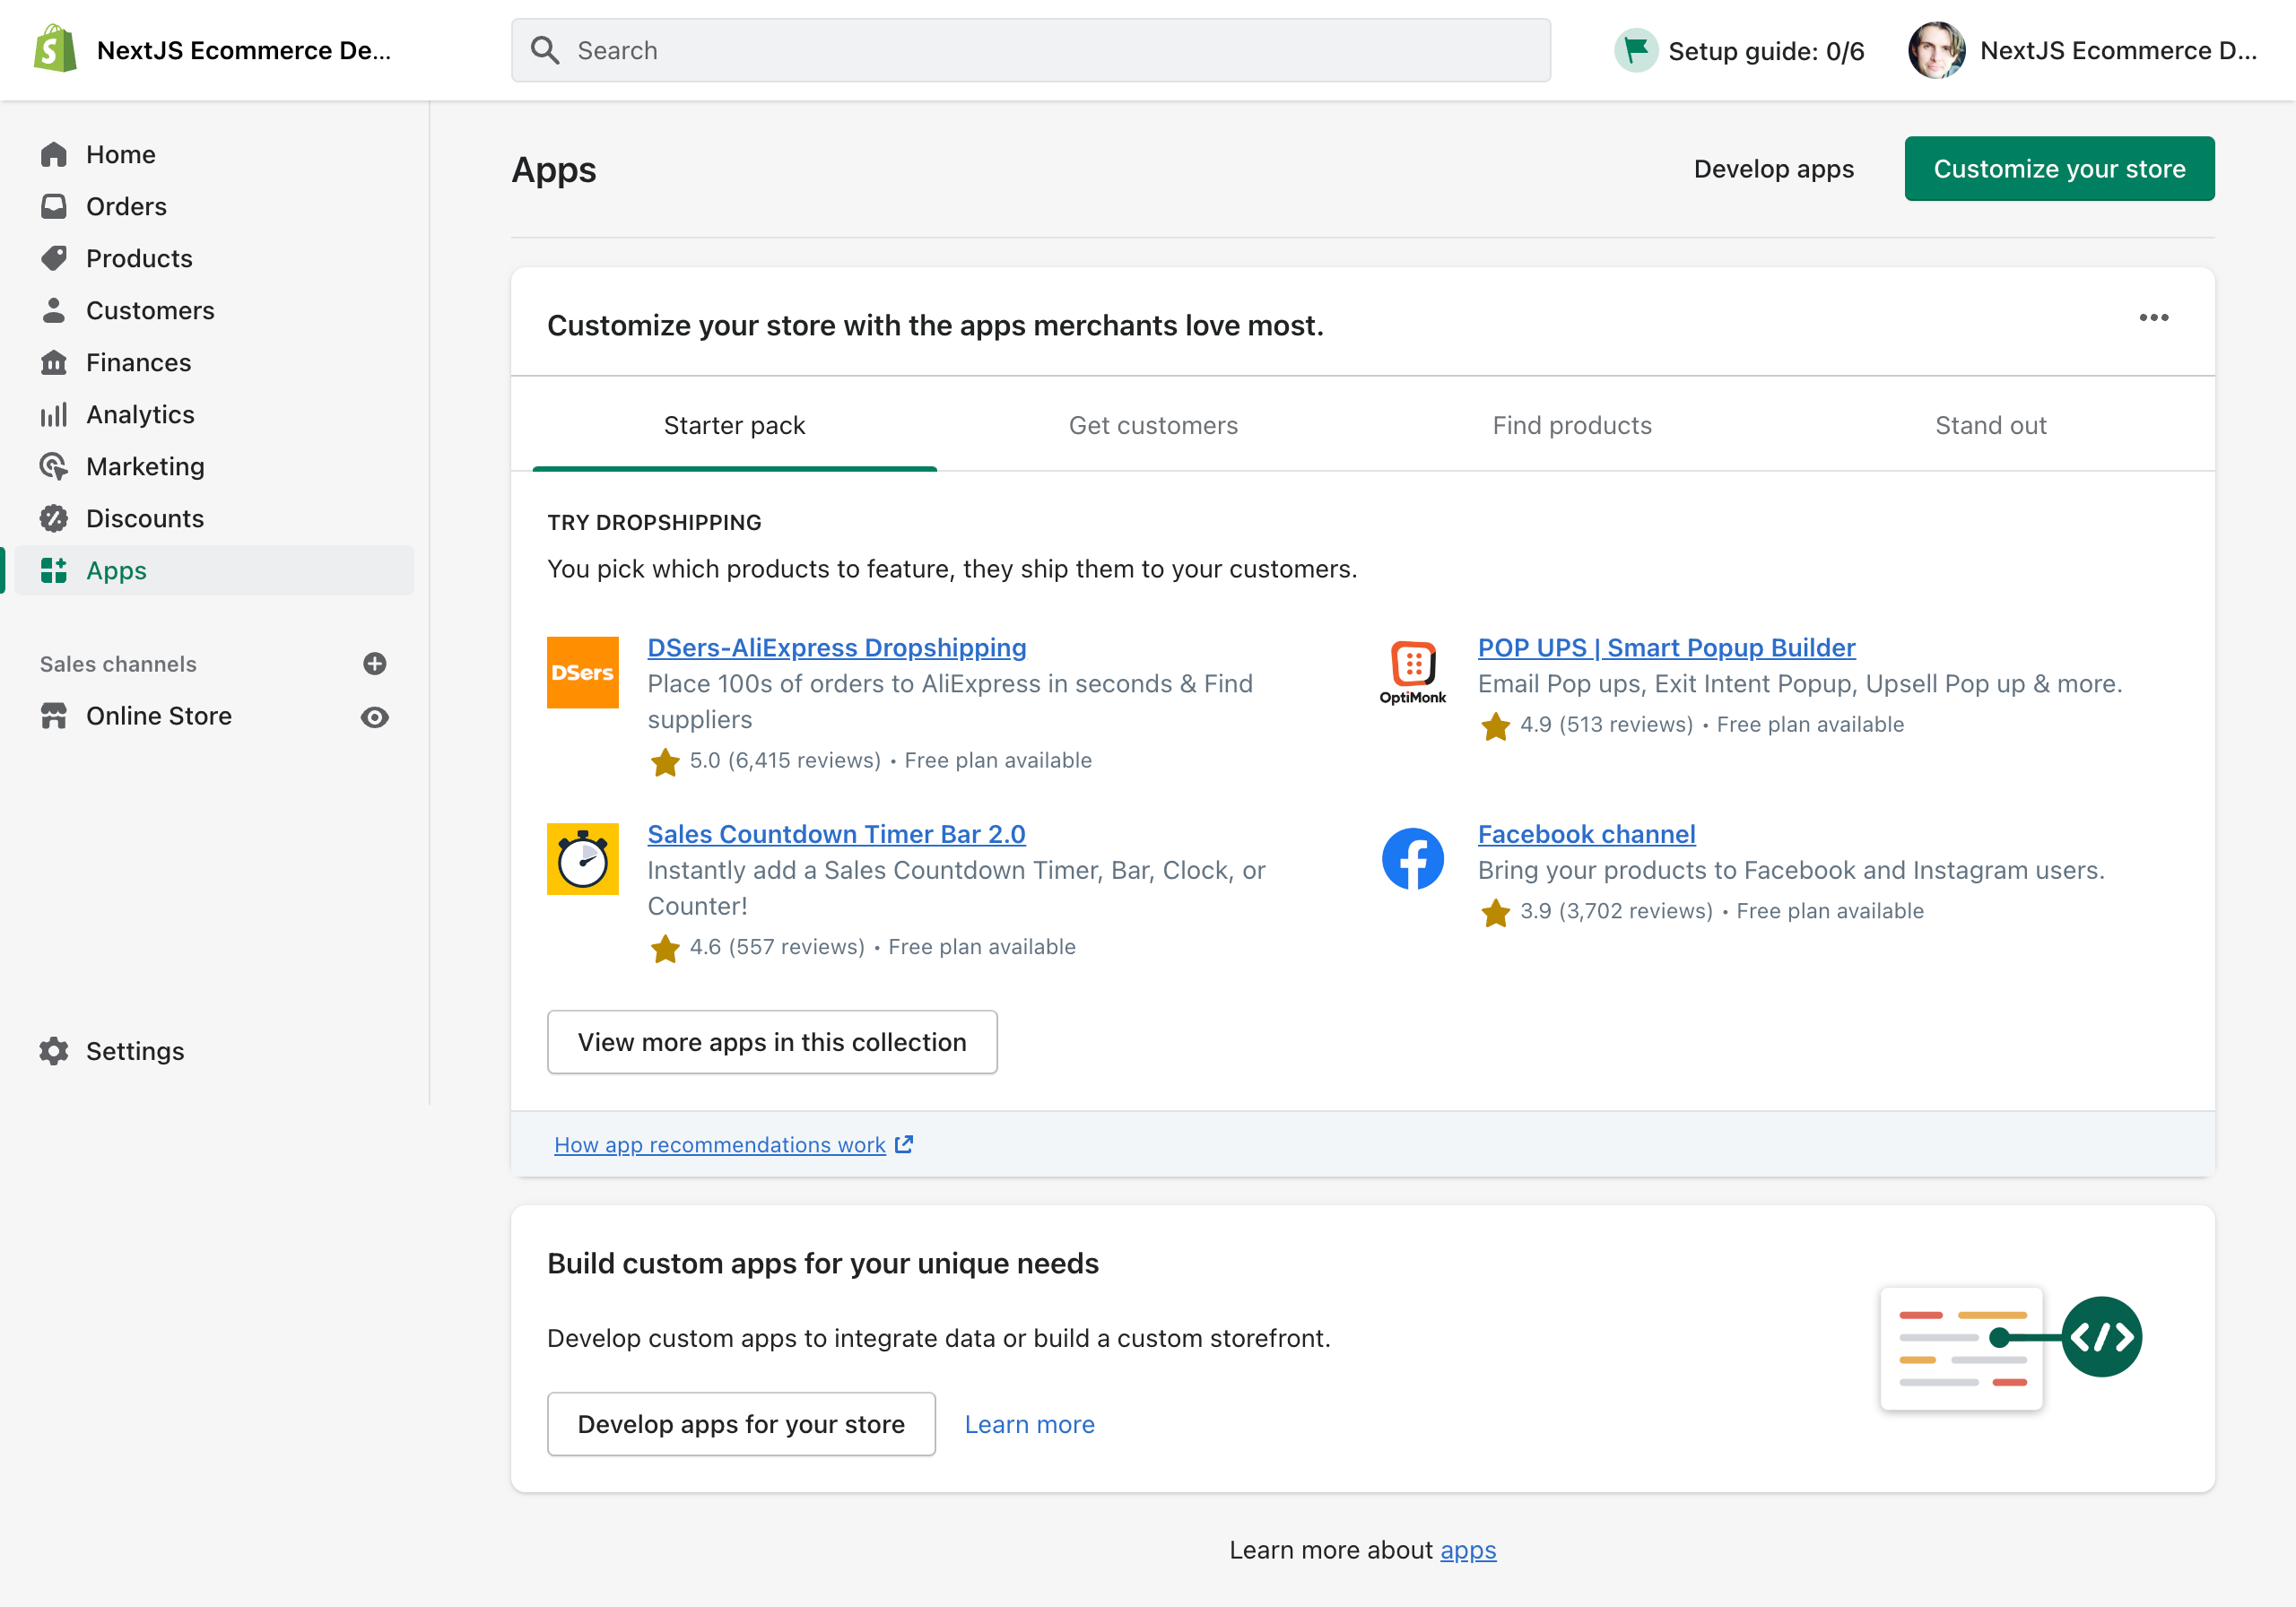Open Sales Countdown Timer Bar 2.0 link

coord(836,833)
